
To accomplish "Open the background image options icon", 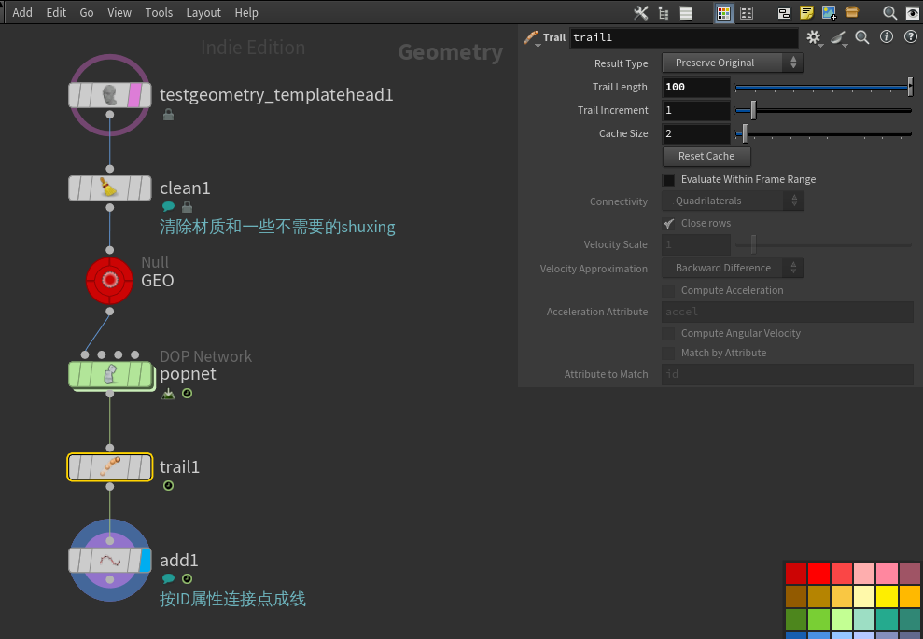I will pos(827,12).
